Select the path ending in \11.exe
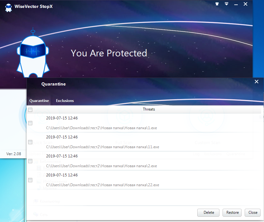This screenshot has width=264, height=222. pos(102,147)
